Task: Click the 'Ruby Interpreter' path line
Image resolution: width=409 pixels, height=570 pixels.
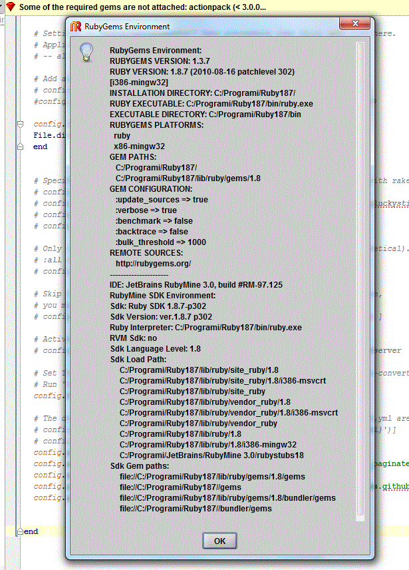Action: tap(205, 328)
